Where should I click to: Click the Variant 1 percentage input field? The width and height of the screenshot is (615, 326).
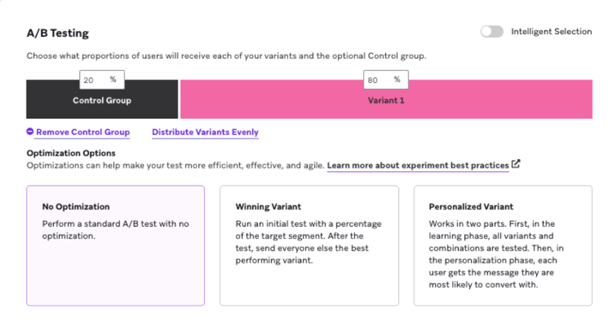pyautogui.click(x=386, y=80)
